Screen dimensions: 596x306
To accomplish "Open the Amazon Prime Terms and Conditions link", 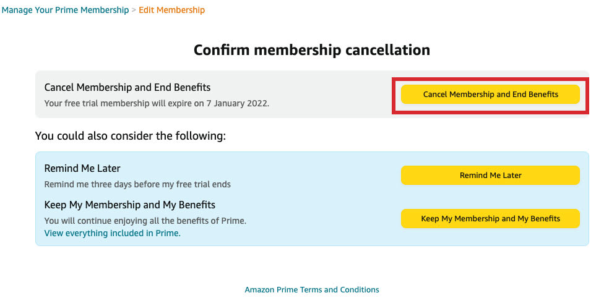I will tap(312, 289).
